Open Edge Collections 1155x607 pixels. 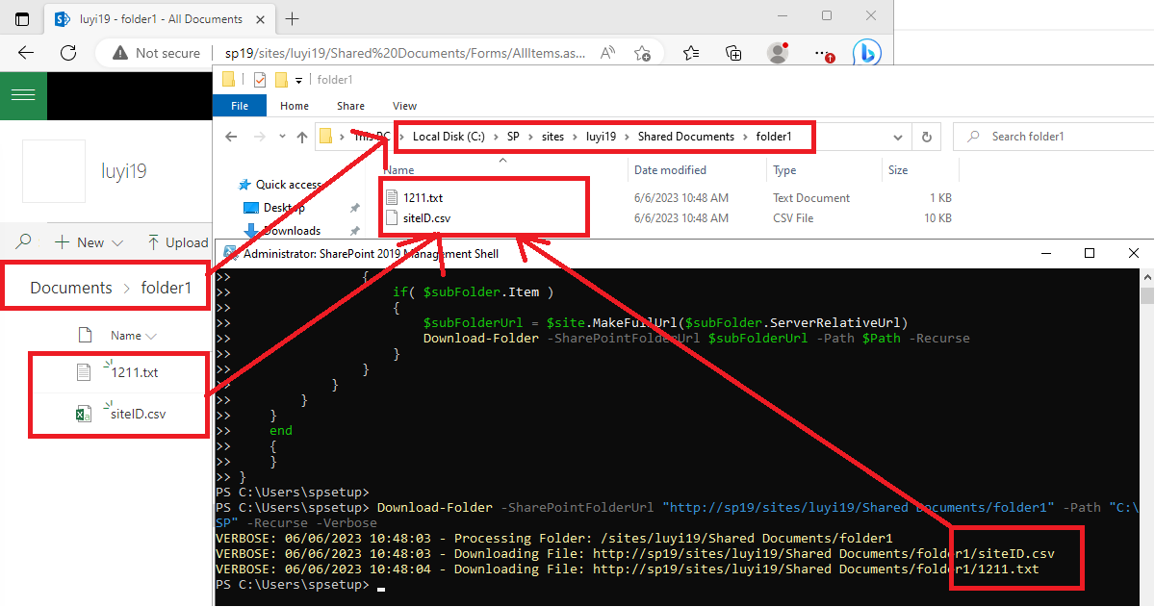[733, 54]
